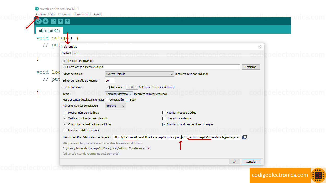The width and height of the screenshot is (326, 183).
Task: Toggle Comprobar actualizaciones al iniciar
Action: [66, 124]
